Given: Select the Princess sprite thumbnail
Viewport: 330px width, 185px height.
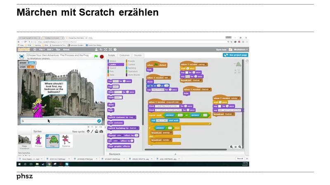Looking at the screenshot, I should (38, 141).
